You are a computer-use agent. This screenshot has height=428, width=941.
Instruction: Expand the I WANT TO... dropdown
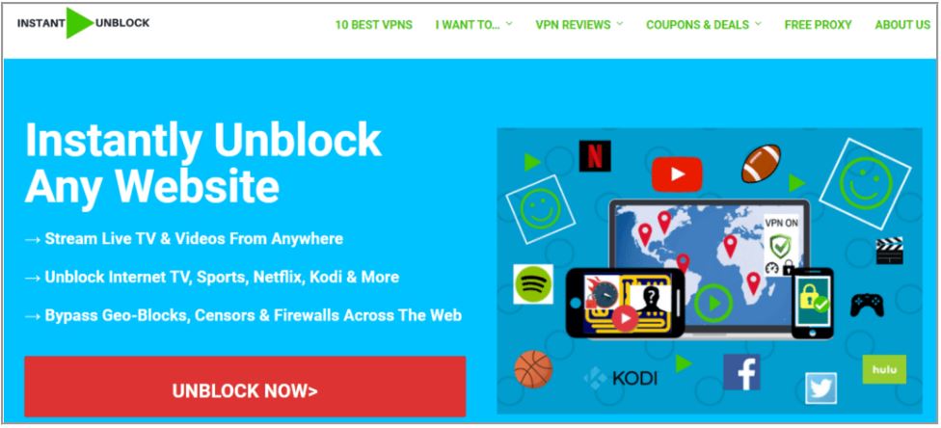coord(474,25)
